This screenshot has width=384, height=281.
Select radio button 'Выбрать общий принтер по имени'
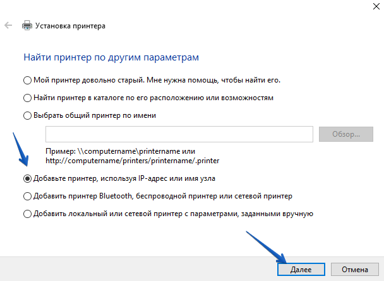[27, 115]
